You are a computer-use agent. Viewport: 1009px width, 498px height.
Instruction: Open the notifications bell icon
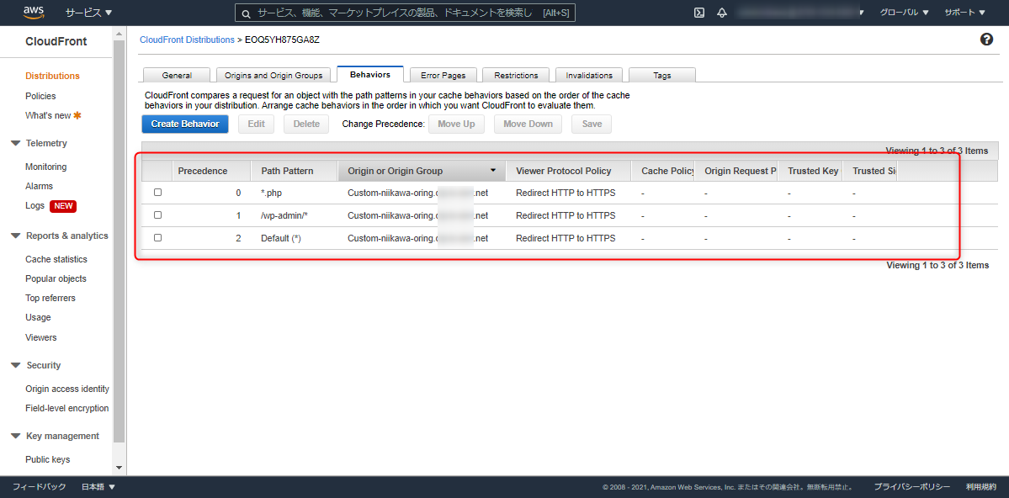pos(721,12)
